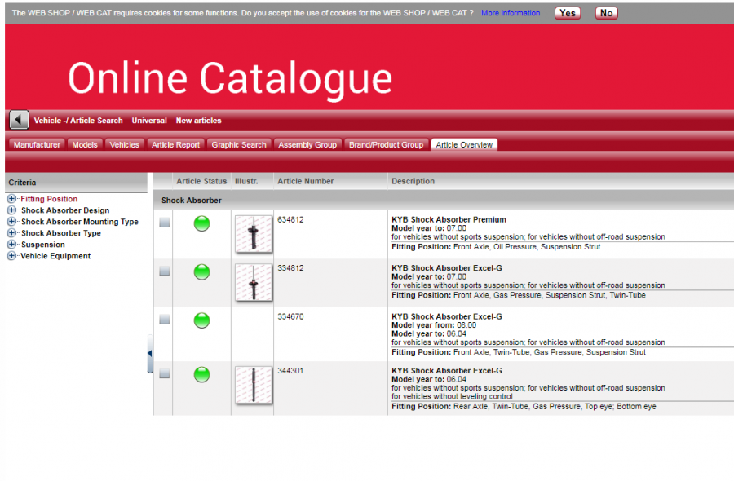The width and height of the screenshot is (734, 481).
Task: Open illustration thumbnail of article 344301
Action: tap(253, 385)
